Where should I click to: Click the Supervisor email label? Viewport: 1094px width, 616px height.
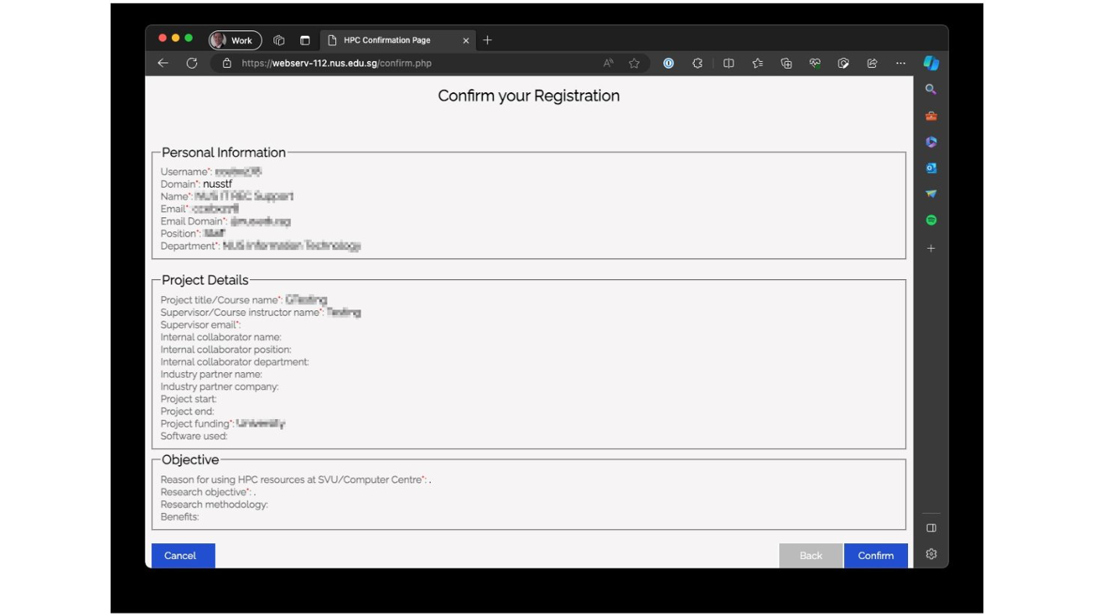click(201, 325)
